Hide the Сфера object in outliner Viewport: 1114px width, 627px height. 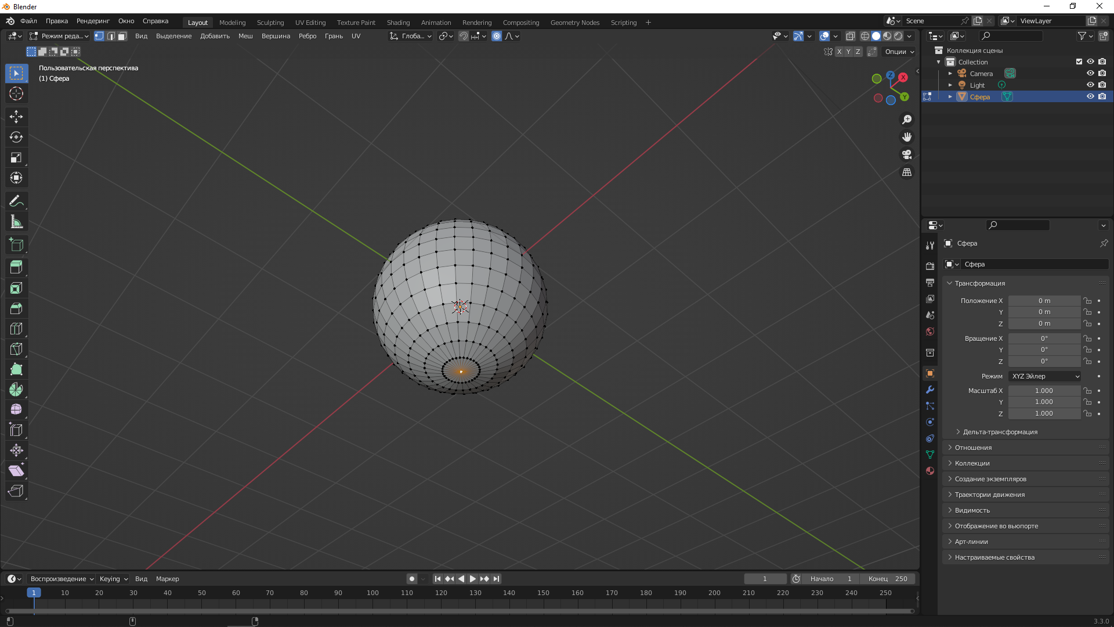[1090, 96]
